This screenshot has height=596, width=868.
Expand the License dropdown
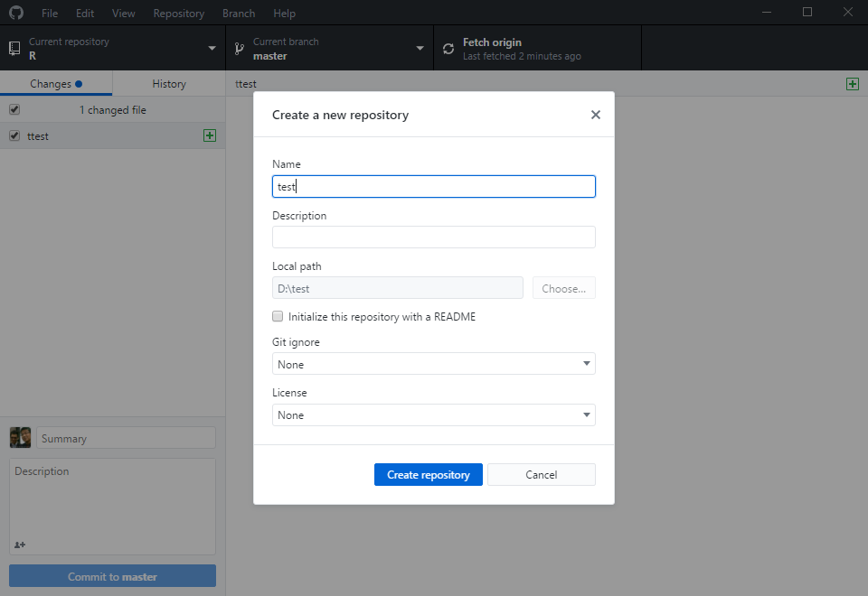pyautogui.click(x=433, y=414)
